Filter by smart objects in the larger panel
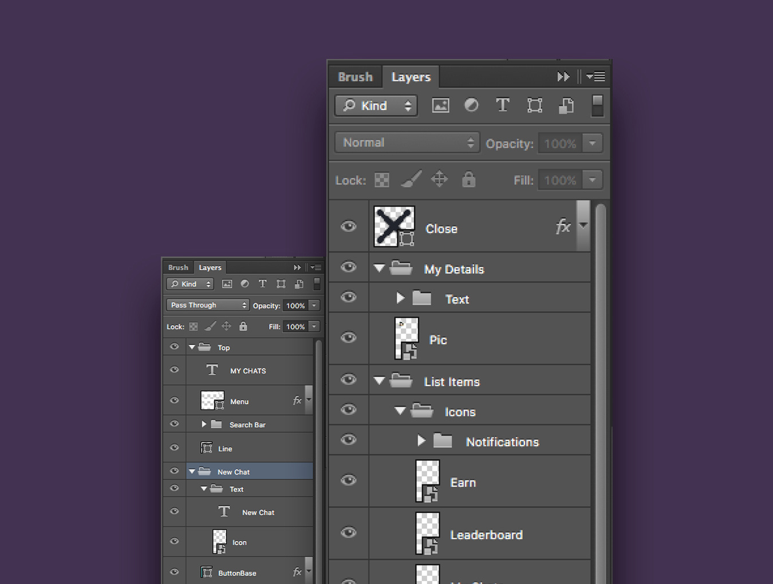 coord(566,106)
